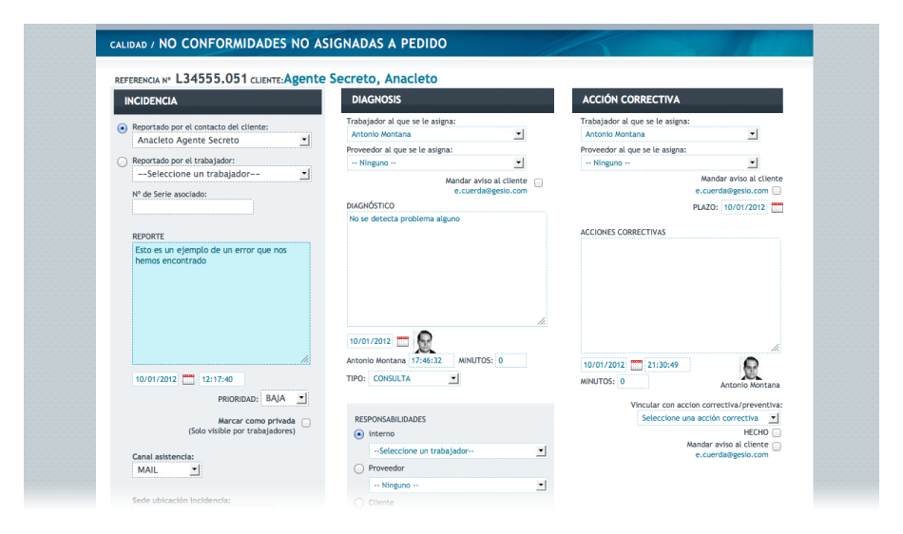903x534 pixels.
Task: Click the DIAGNOSIS panel header
Action: click(x=448, y=100)
